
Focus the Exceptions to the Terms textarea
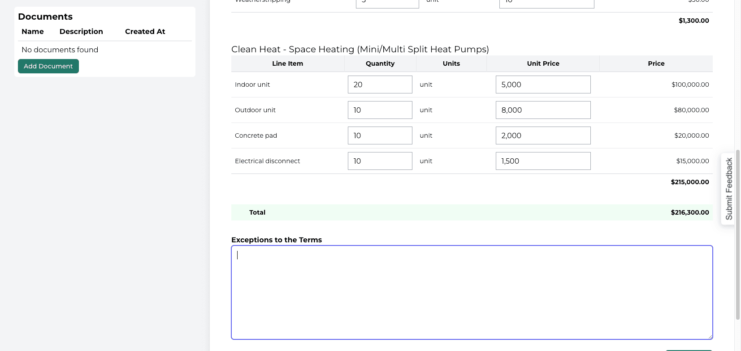tap(472, 292)
